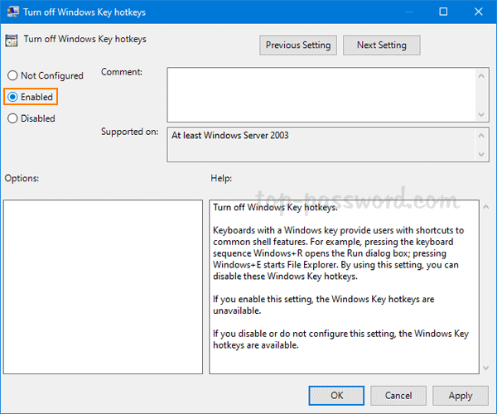The image size is (497, 414).
Task: Jump to the Next Setting
Action: 381,46
